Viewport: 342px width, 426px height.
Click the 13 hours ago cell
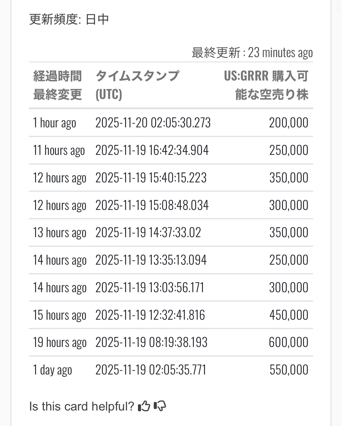click(x=60, y=233)
